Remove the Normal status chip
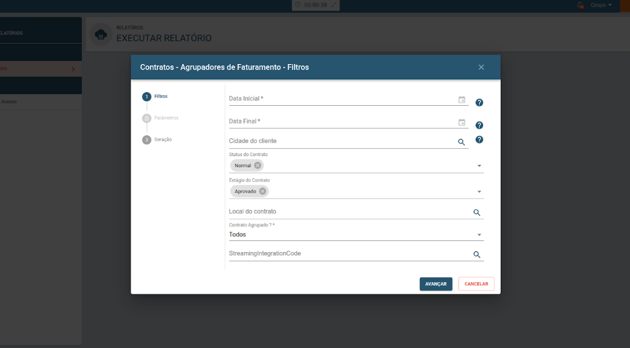The width and height of the screenshot is (630, 348). pos(257,165)
